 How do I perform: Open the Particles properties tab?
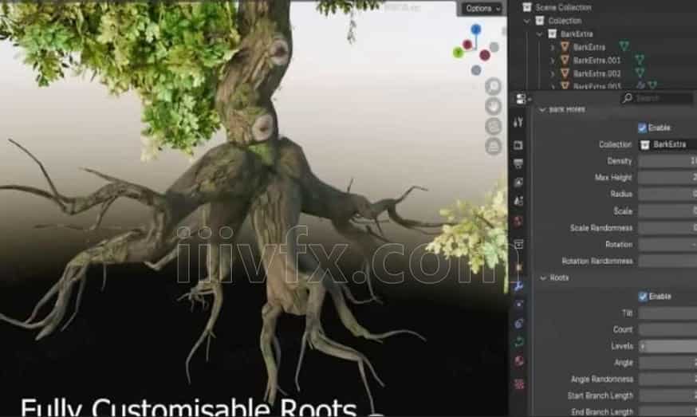(518, 305)
